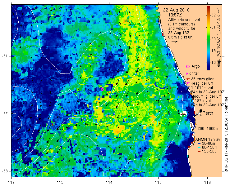The image size is (230, 186).
Task: Click the 'seaglider 0m' label
Action: click(202, 83)
